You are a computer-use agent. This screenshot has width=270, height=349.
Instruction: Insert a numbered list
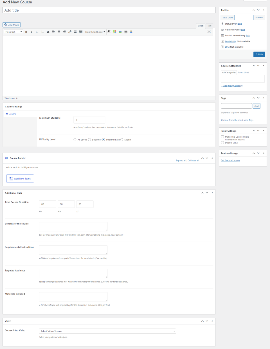[x=42, y=32]
